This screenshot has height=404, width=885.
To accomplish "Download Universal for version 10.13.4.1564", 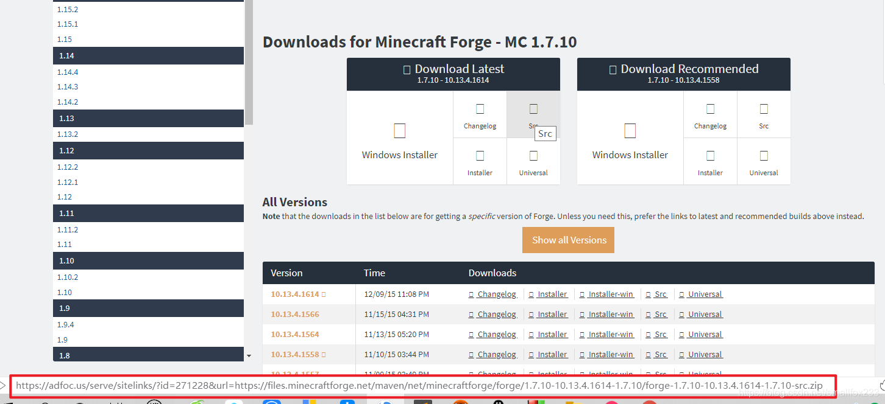I will point(701,335).
